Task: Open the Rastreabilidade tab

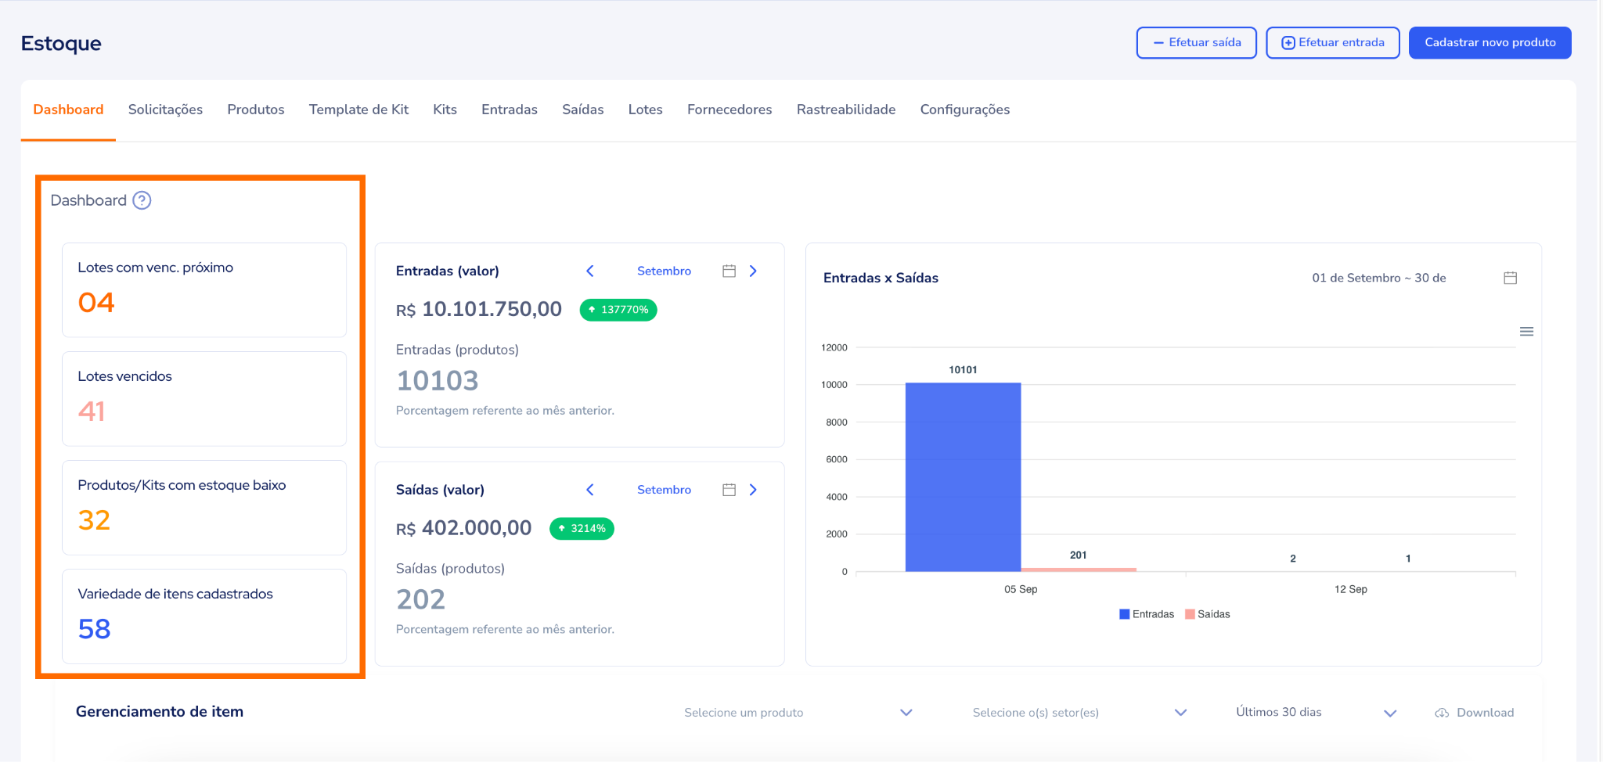Action: tap(845, 110)
